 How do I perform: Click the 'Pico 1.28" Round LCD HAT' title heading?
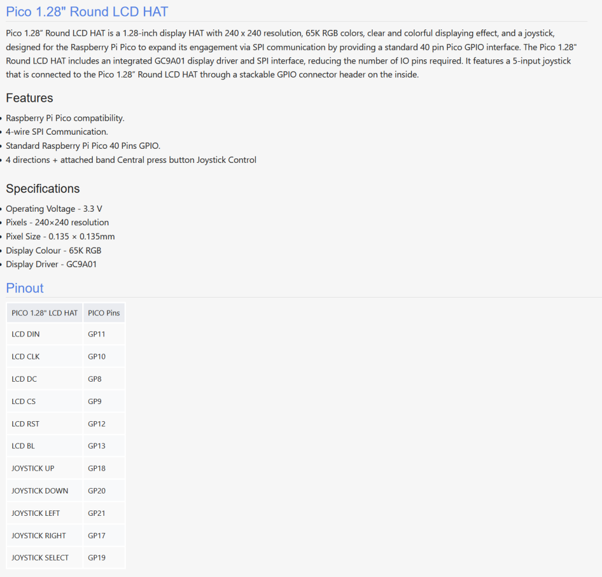point(87,11)
